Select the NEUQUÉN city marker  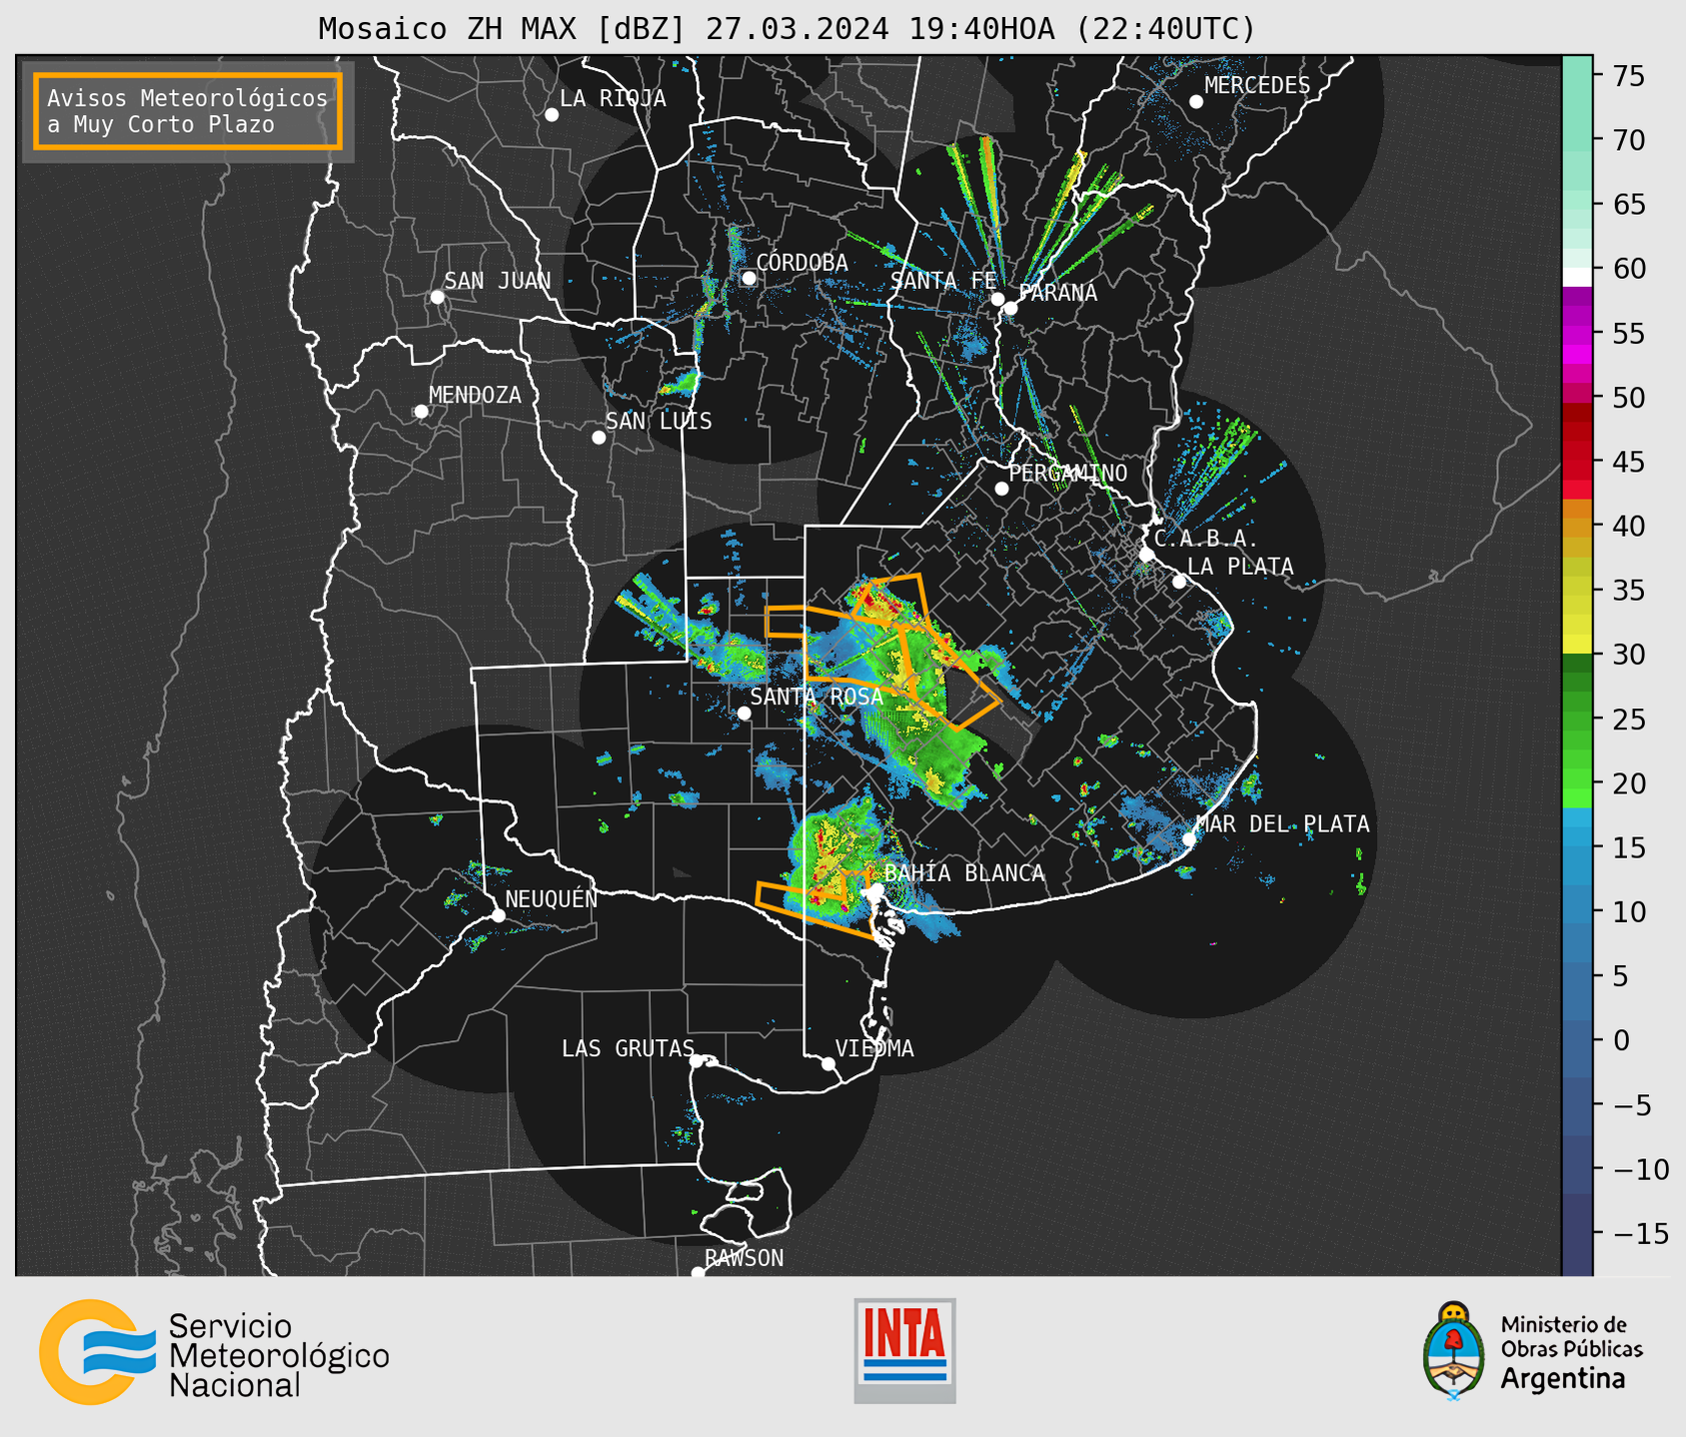click(x=498, y=915)
